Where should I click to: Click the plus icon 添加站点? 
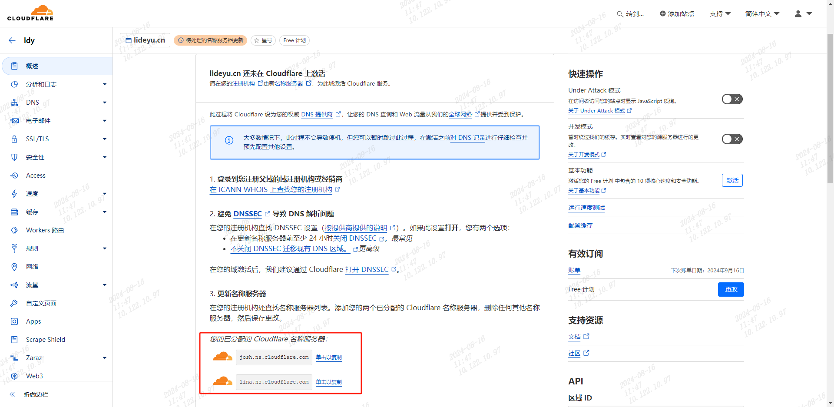tap(662, 13)
